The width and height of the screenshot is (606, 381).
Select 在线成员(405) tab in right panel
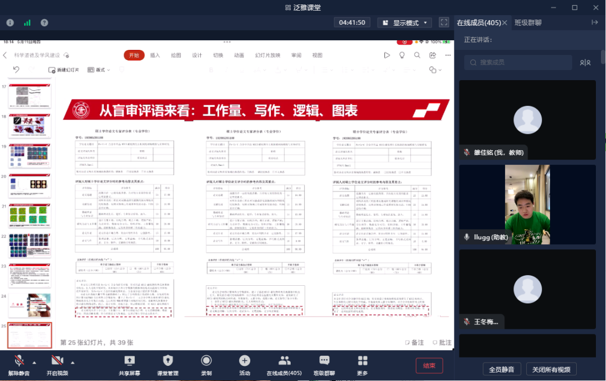tap(478, 22)
